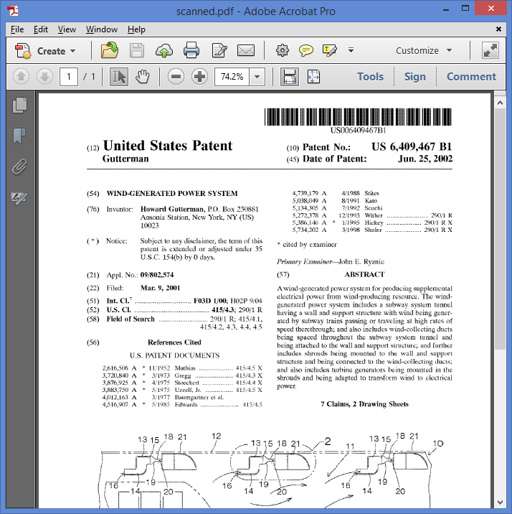Zoom out with the minus button

coord(176,77)
